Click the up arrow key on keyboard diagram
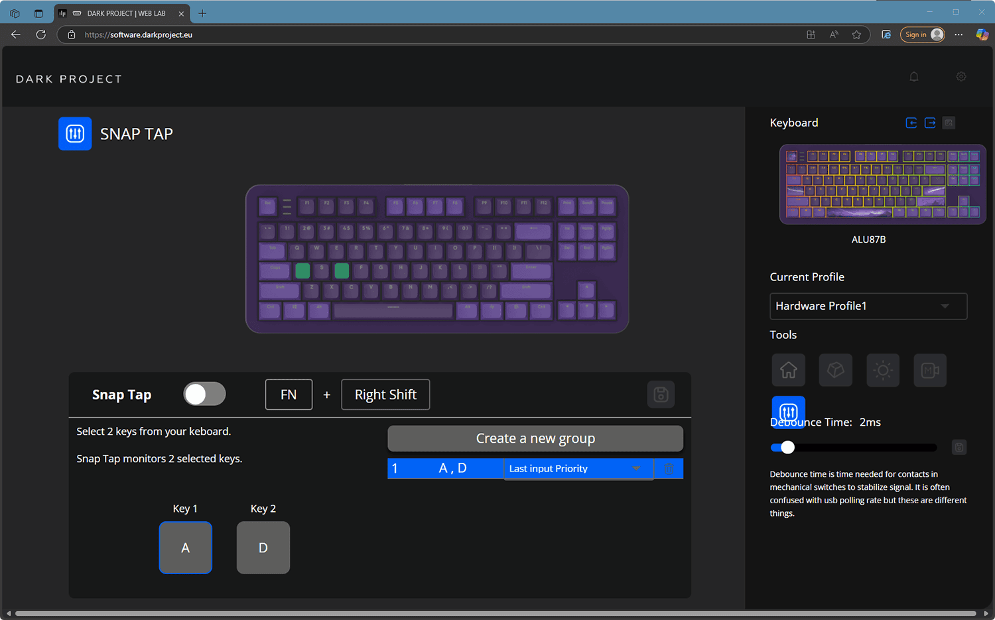 (586, 290)
